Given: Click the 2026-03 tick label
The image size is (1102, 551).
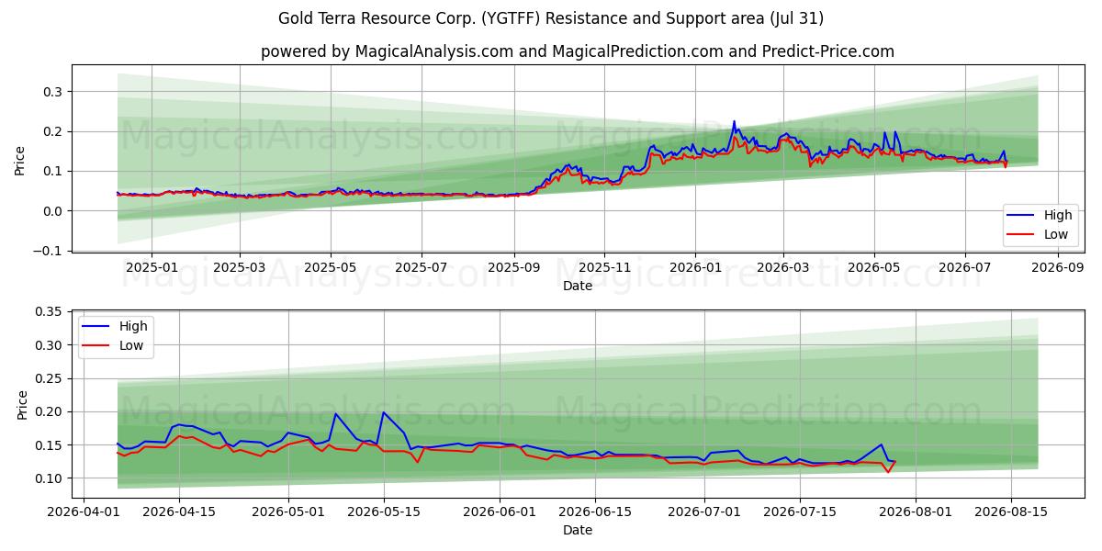Looking at the screenshot, I should [x=783, y=267].
